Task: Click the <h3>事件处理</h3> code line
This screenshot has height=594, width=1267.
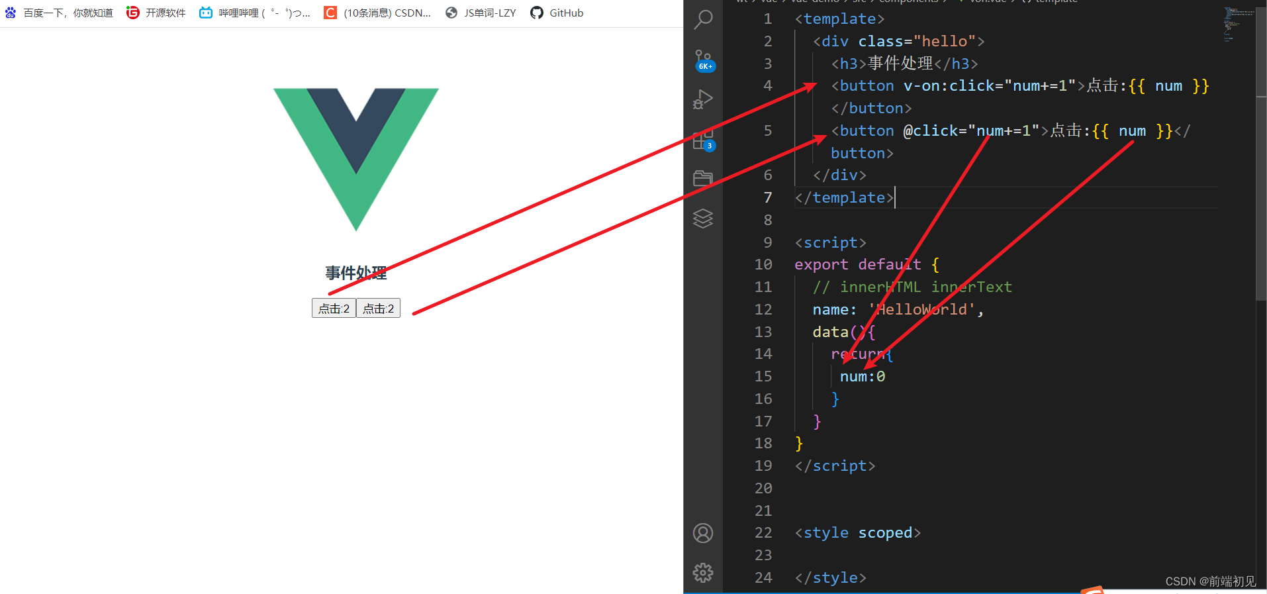Action: pos(904,64)
